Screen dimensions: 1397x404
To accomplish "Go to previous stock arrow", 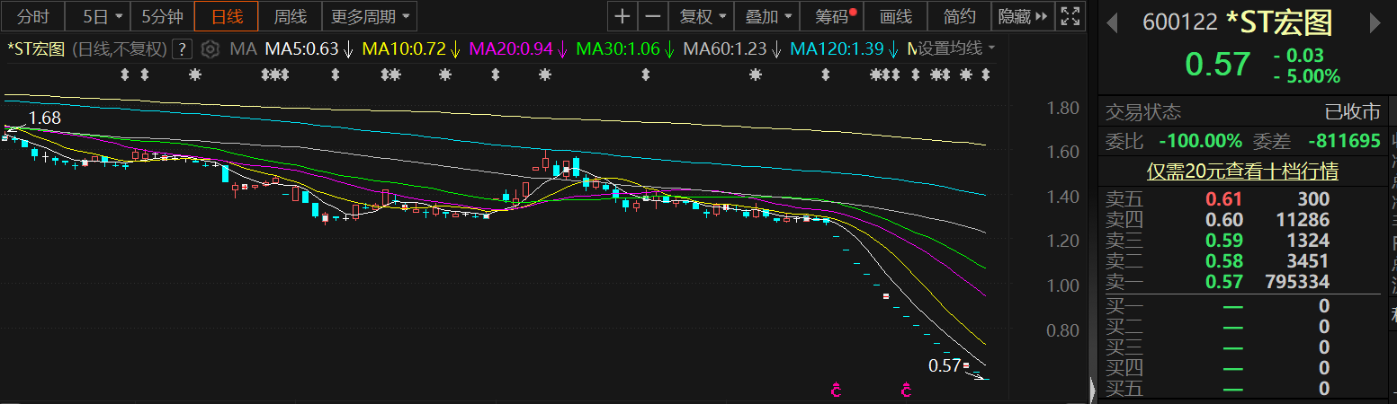I will tap(1114, 22).
